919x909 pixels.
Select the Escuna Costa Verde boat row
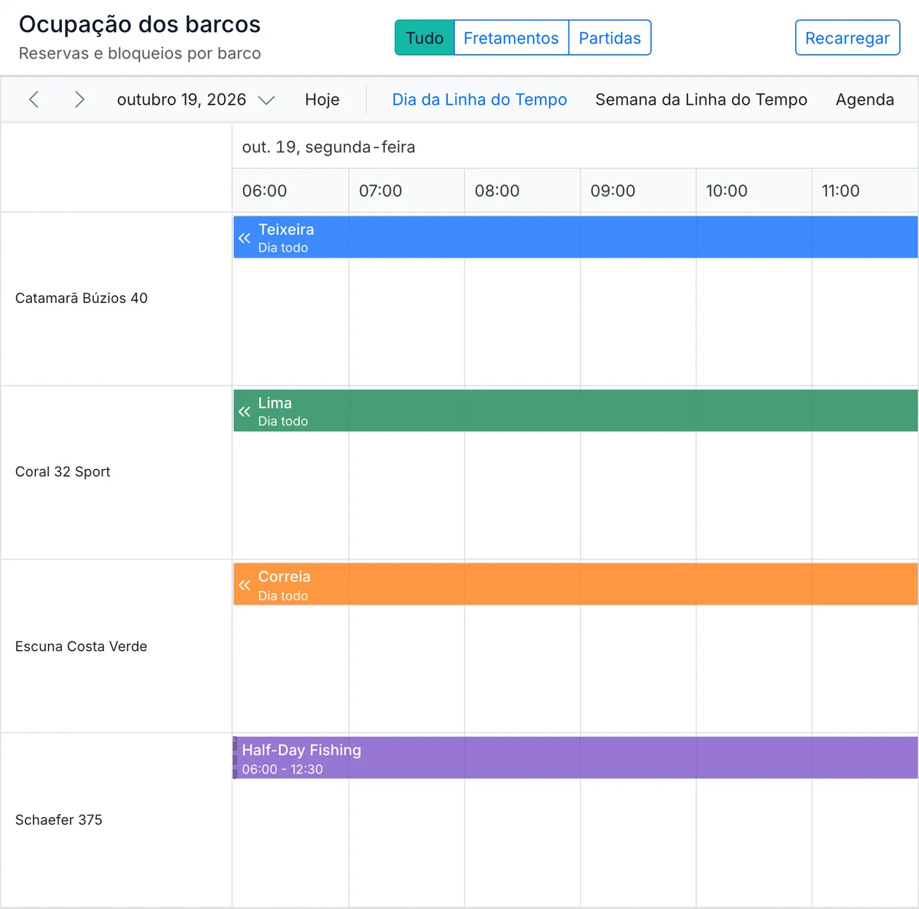(x=116, y=646)
